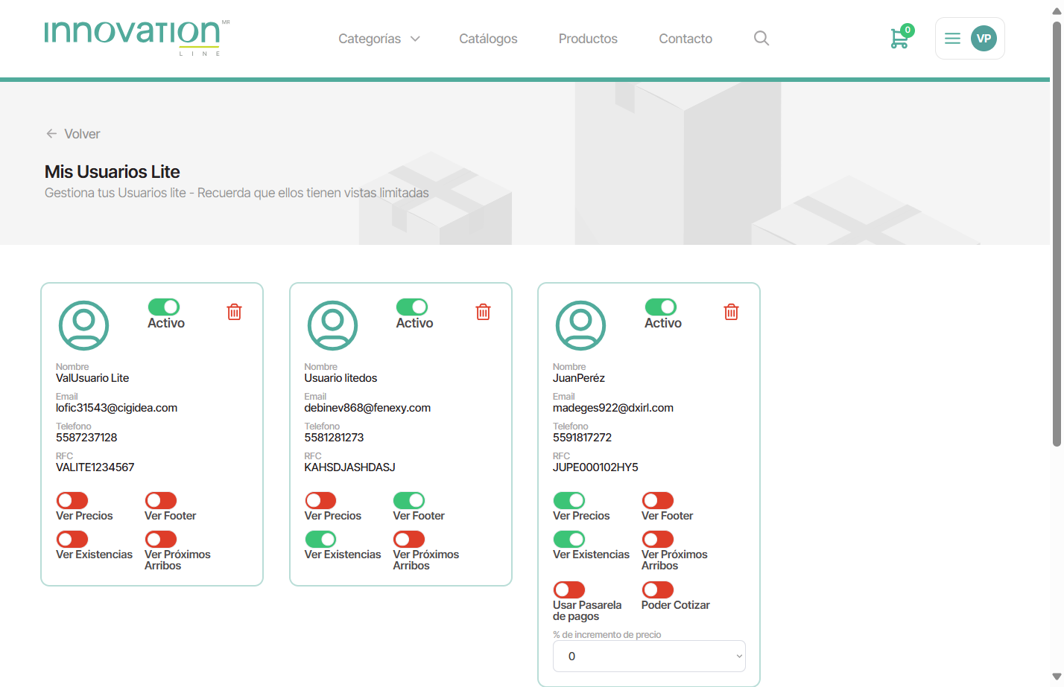The width and height of the screenshot is (1064, 687).
Task: Enable Usar Pasarela de pagos toggle
Action: tap(569, 589)
